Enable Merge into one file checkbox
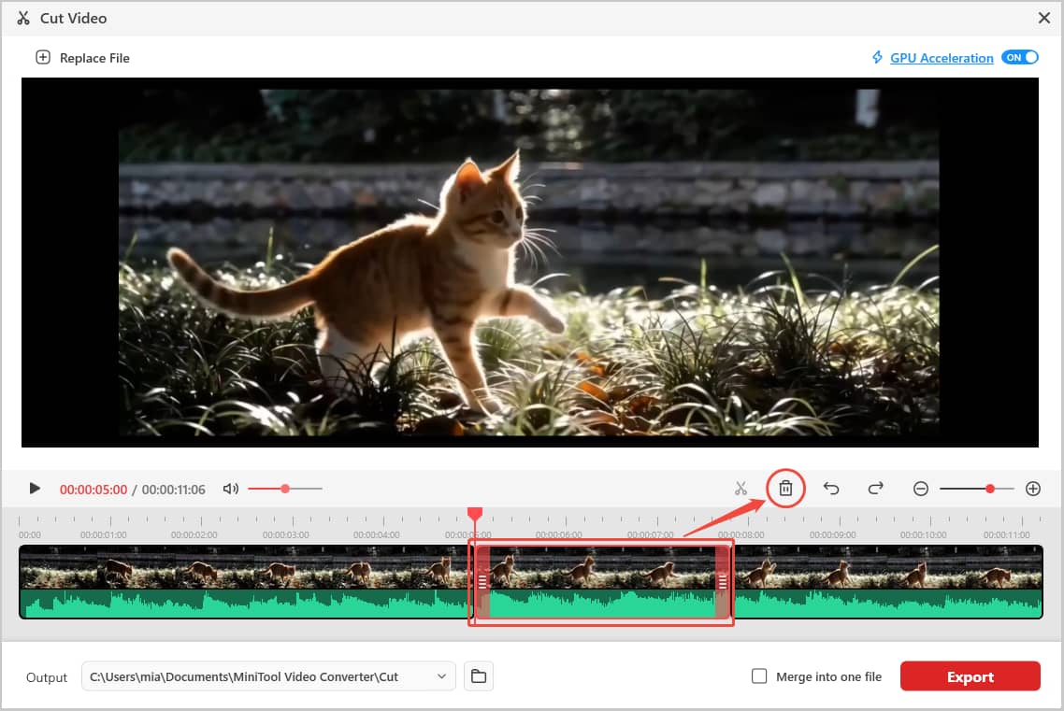 click(x=759, y=676)
